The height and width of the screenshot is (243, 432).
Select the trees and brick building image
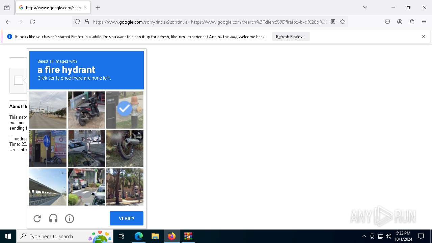click(125, 187)
